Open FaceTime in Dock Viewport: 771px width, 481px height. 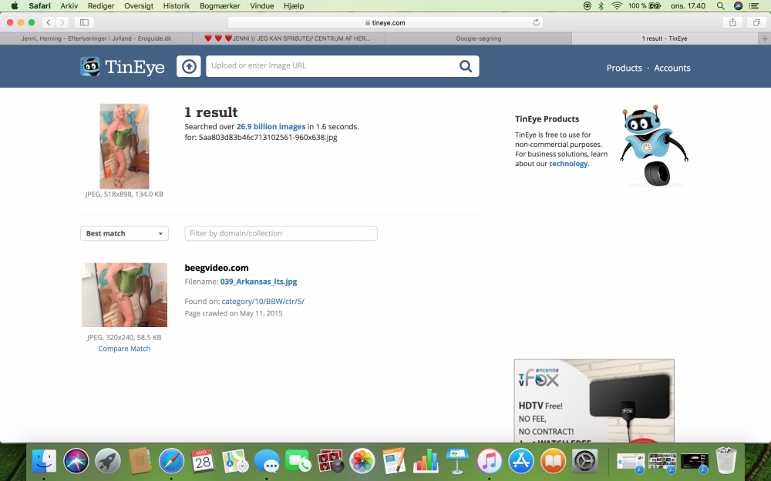pos(298,461)
